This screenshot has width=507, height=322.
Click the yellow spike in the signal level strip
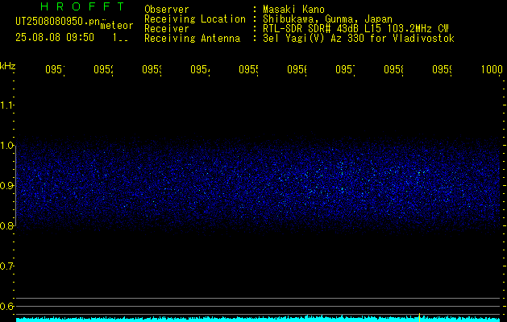tap(419, 317)
